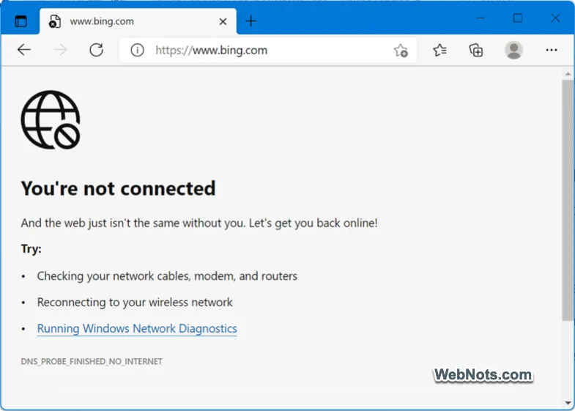Maximize the browser window
Screen dimensions: 575x411
click(517, 18)
